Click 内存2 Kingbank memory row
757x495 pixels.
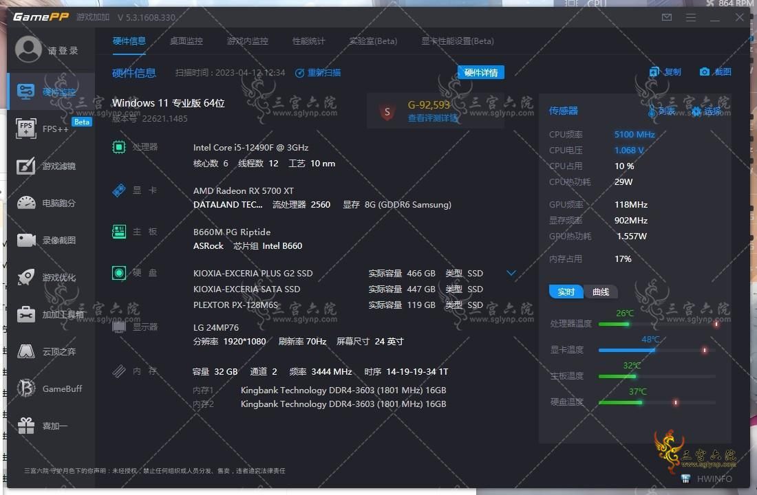click(x=319, y=404)
